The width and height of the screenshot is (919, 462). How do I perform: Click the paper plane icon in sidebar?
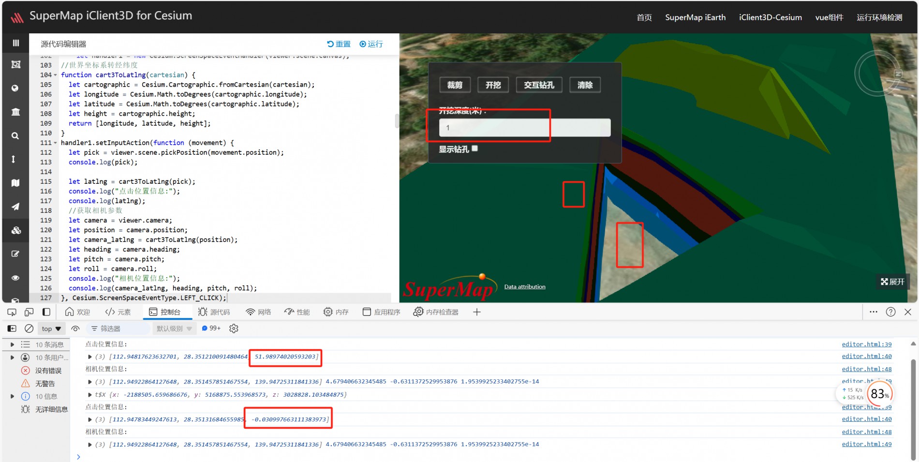[x=15, y=207]
